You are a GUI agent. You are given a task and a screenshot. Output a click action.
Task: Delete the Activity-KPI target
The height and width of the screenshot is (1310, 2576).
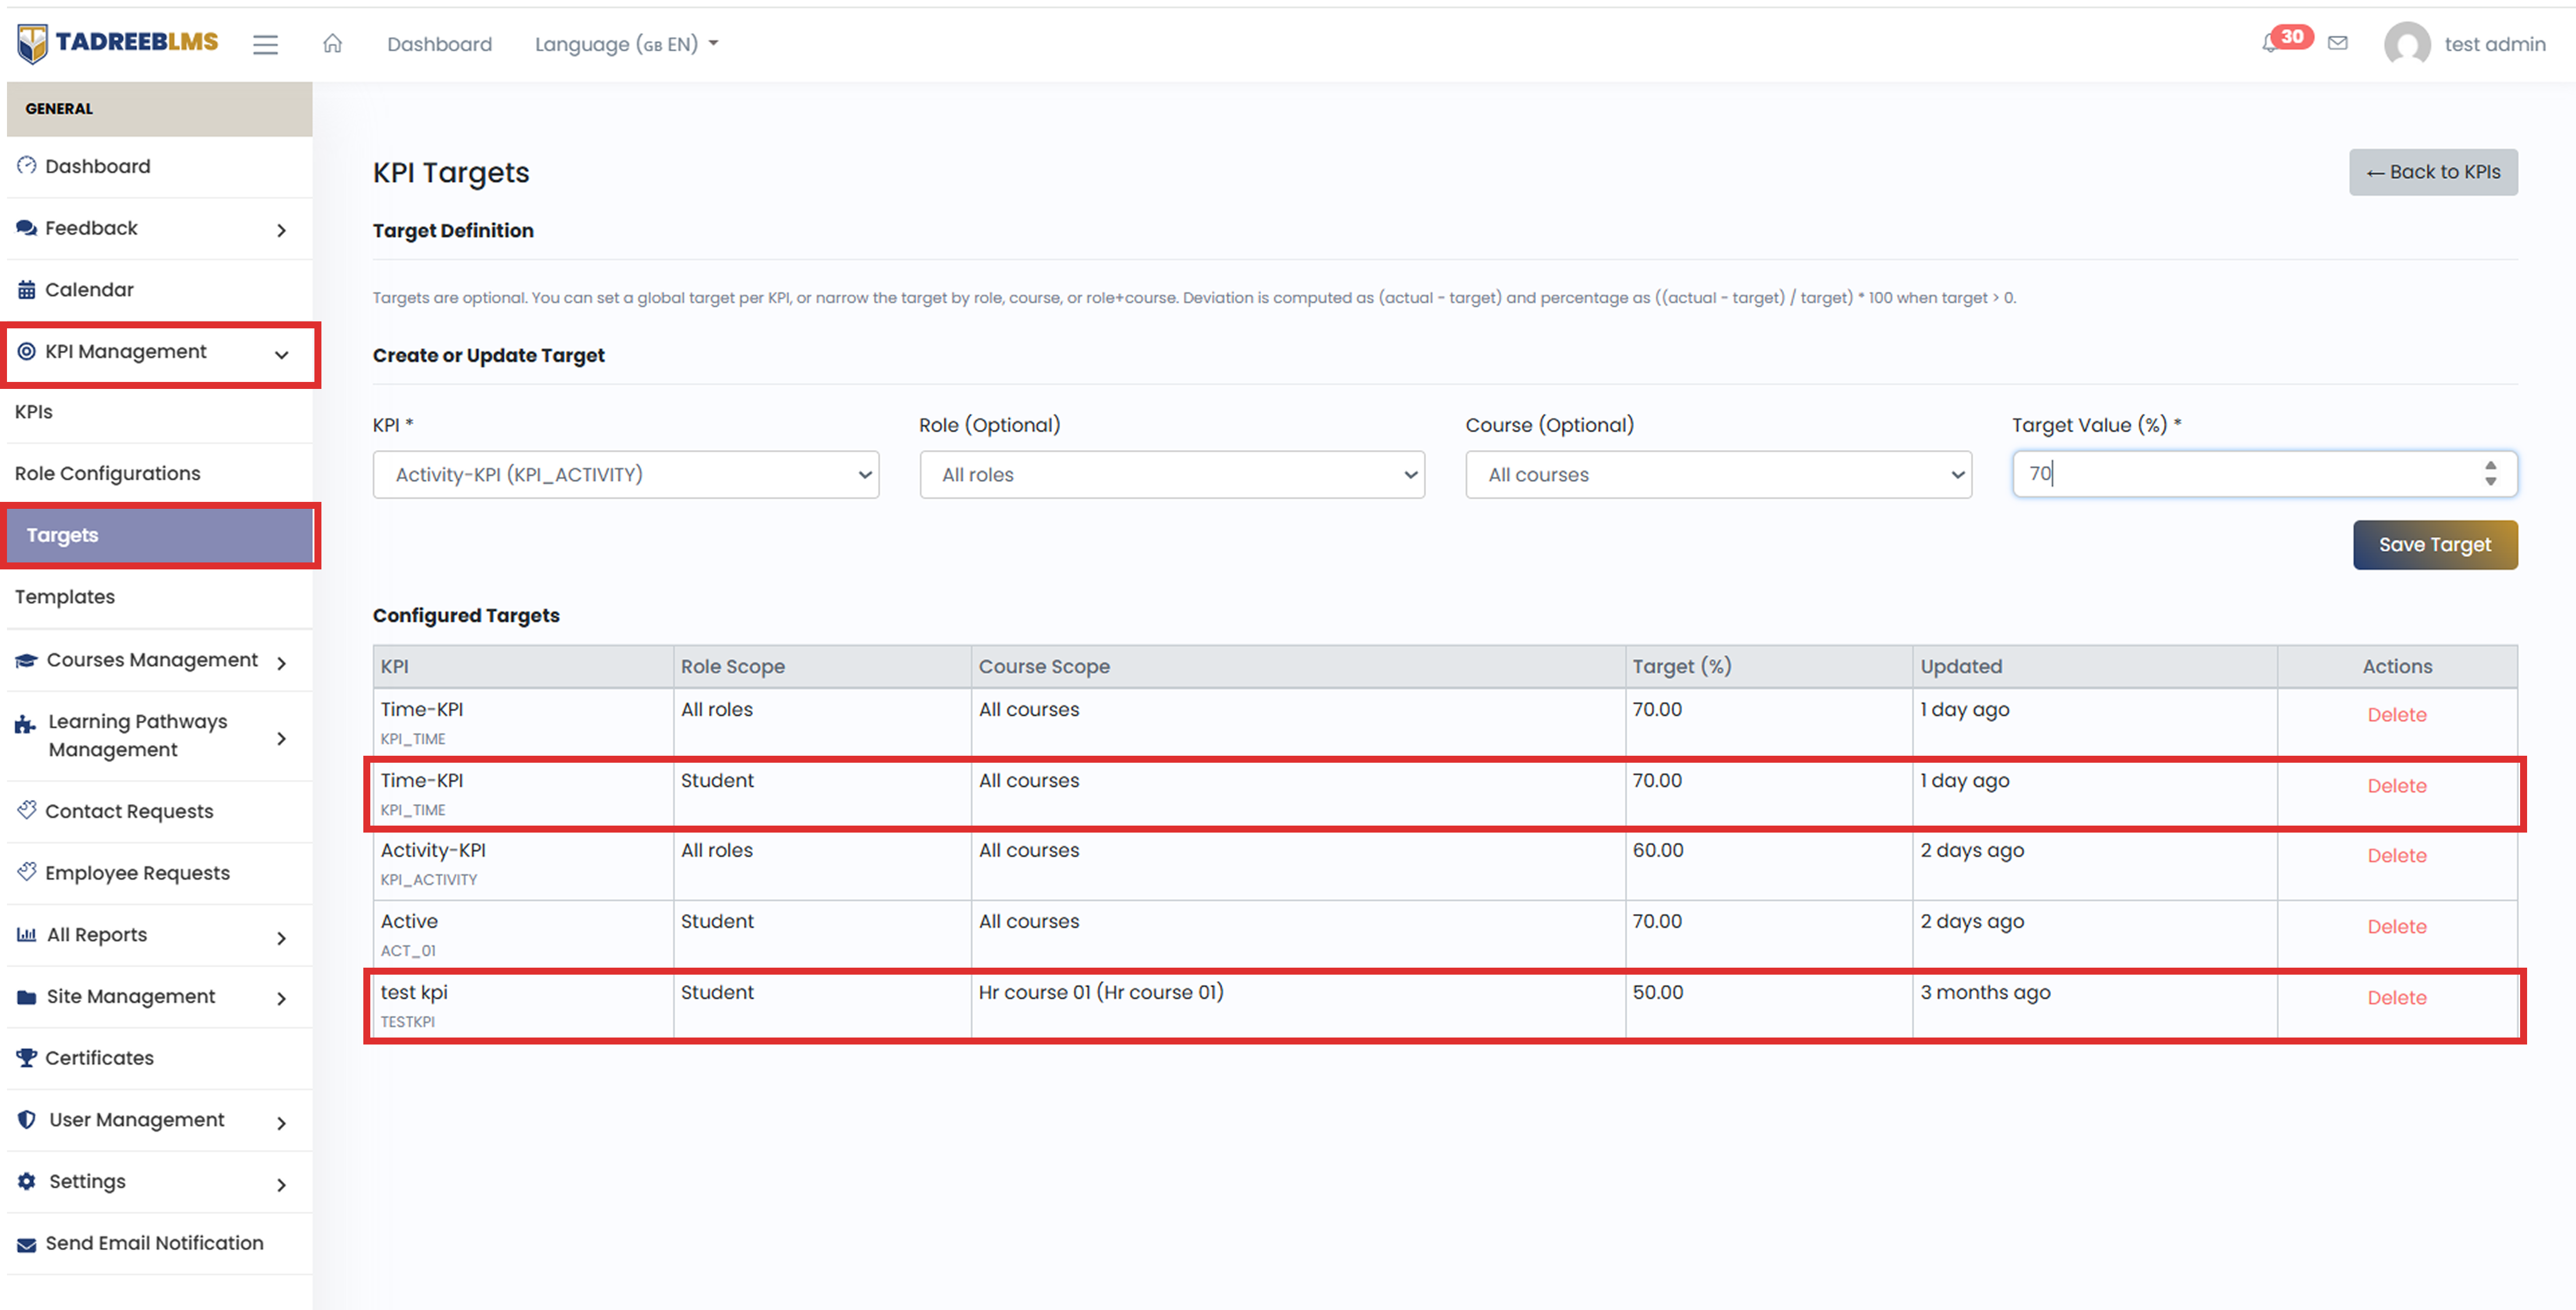[x=2397, y=856]
